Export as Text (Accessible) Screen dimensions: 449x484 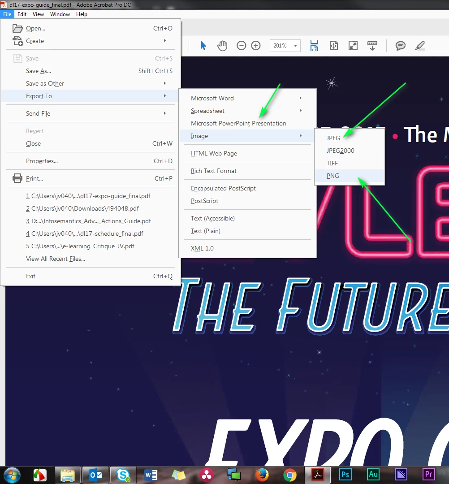247,219
